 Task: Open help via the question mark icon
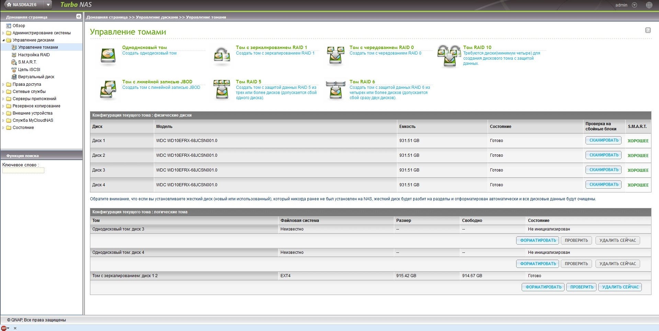648,30
